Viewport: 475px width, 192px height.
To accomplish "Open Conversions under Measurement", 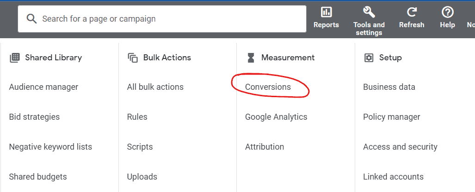I will 268,87.
